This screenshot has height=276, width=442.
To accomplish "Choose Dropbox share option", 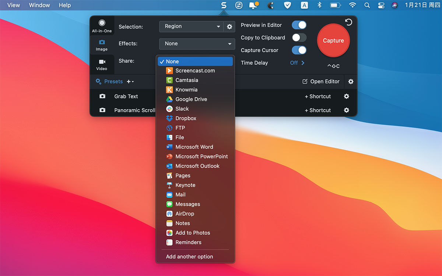I will [x=195, y=118].
